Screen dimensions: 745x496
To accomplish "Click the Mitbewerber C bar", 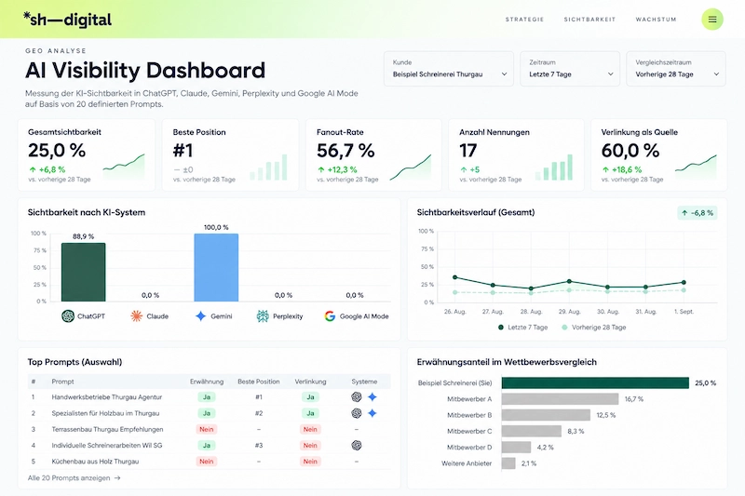I will coord(531,431).
